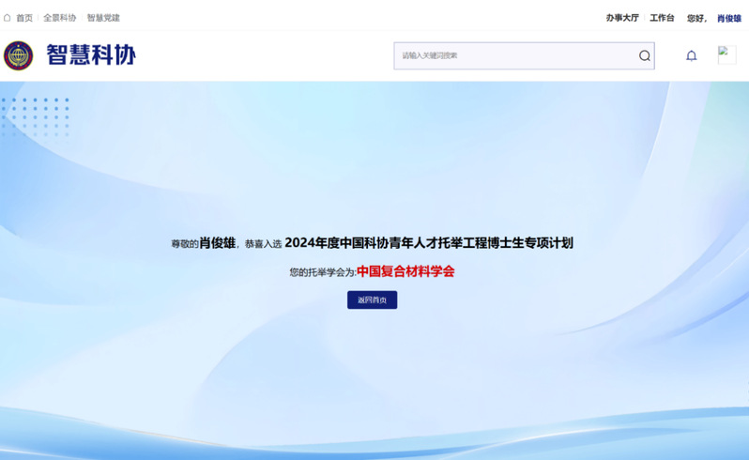
Task: Click the home icon beside 首页
Action: pos(8,18)
